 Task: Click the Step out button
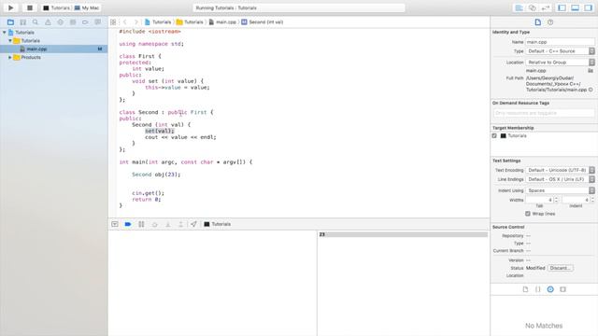[x=180, y=224]
